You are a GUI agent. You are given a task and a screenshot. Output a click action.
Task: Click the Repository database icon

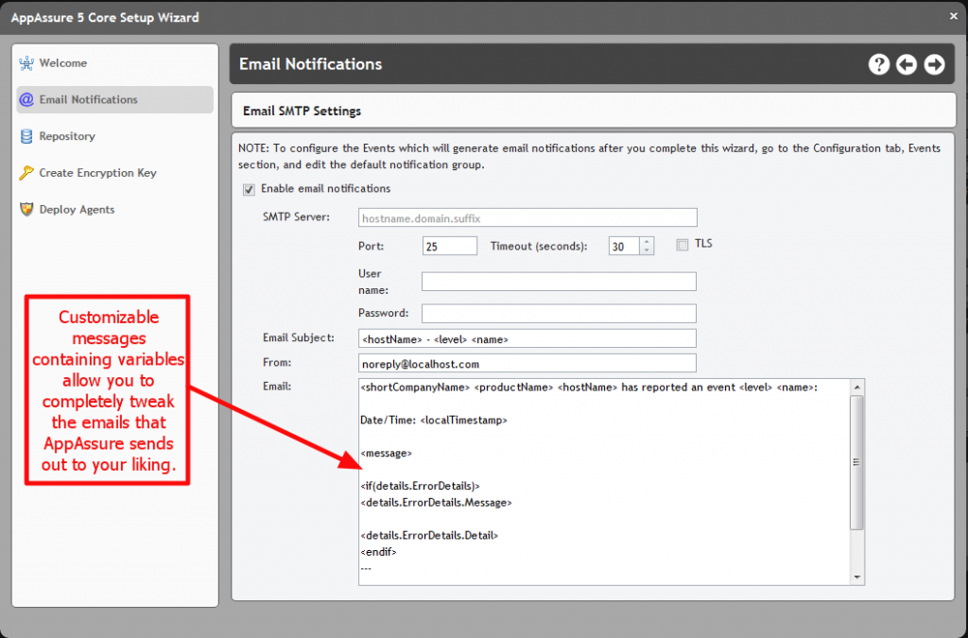click(26, 136)
